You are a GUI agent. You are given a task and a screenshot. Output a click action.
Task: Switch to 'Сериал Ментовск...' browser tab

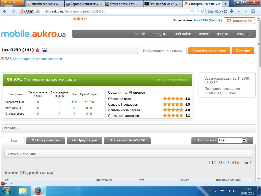[84, 4]
